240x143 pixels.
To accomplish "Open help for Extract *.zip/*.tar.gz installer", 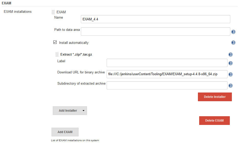I will click(x=230, y=55).
